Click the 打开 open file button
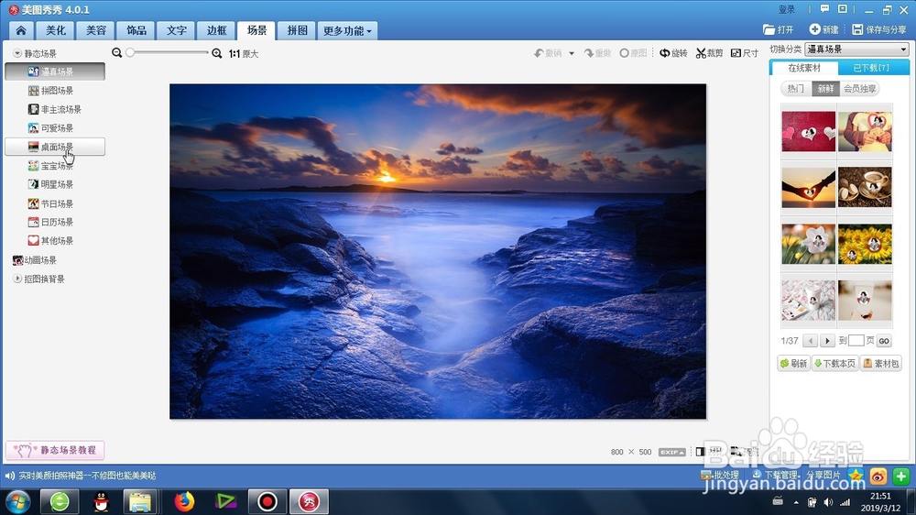 (779, 29)
